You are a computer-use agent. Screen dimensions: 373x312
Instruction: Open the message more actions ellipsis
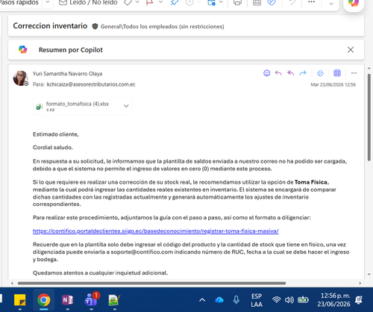pyautogui.click(x=354, y=73)
